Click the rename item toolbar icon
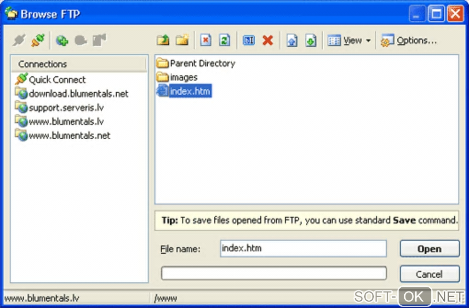The image size is (469, 308). click(x=249, y=40)
